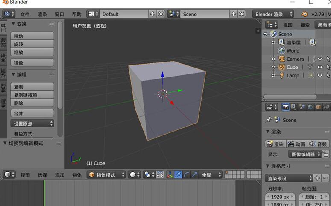This screenshot has height=206, width=331.
Task: Click the pin icon beside Scene
Action: click(x=269, y=120)
